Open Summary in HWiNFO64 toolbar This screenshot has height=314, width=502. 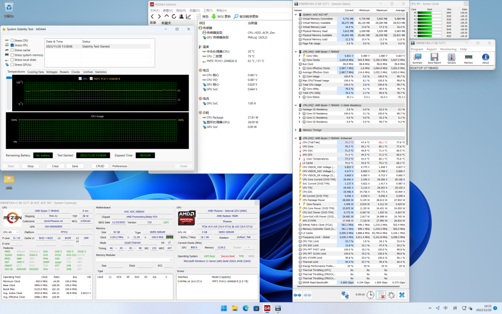pos(417,58)
